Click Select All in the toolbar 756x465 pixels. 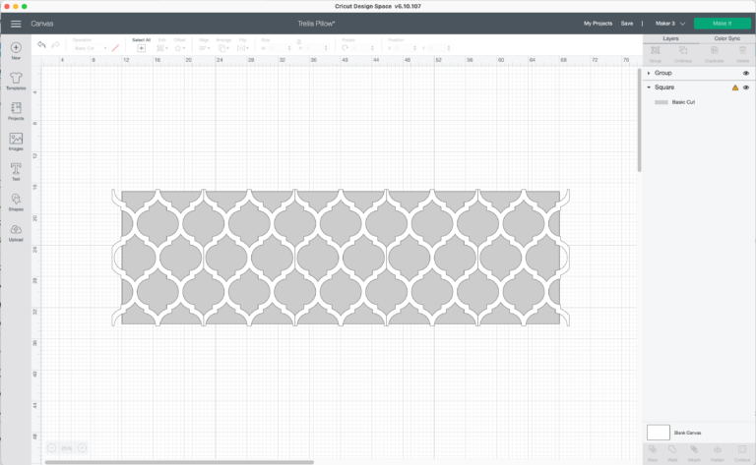coord(141,46)
